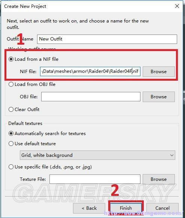Click the Finish button
This screenshot has height=218, width=185.
pos(126,208)
